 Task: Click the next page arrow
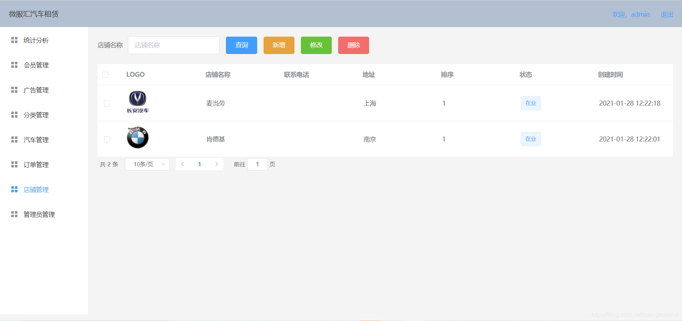click(217, 164)
